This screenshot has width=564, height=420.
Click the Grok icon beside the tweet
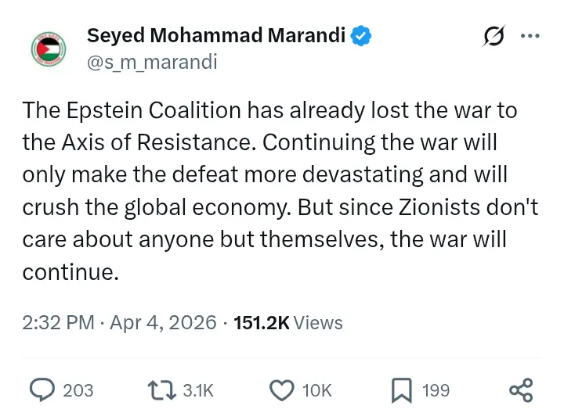tap(495, 36)
